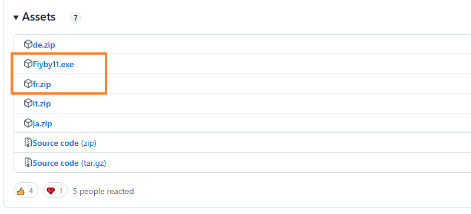Toggle the heart reaction
This screenshot has height=214, width=471.
coord(55,190)
